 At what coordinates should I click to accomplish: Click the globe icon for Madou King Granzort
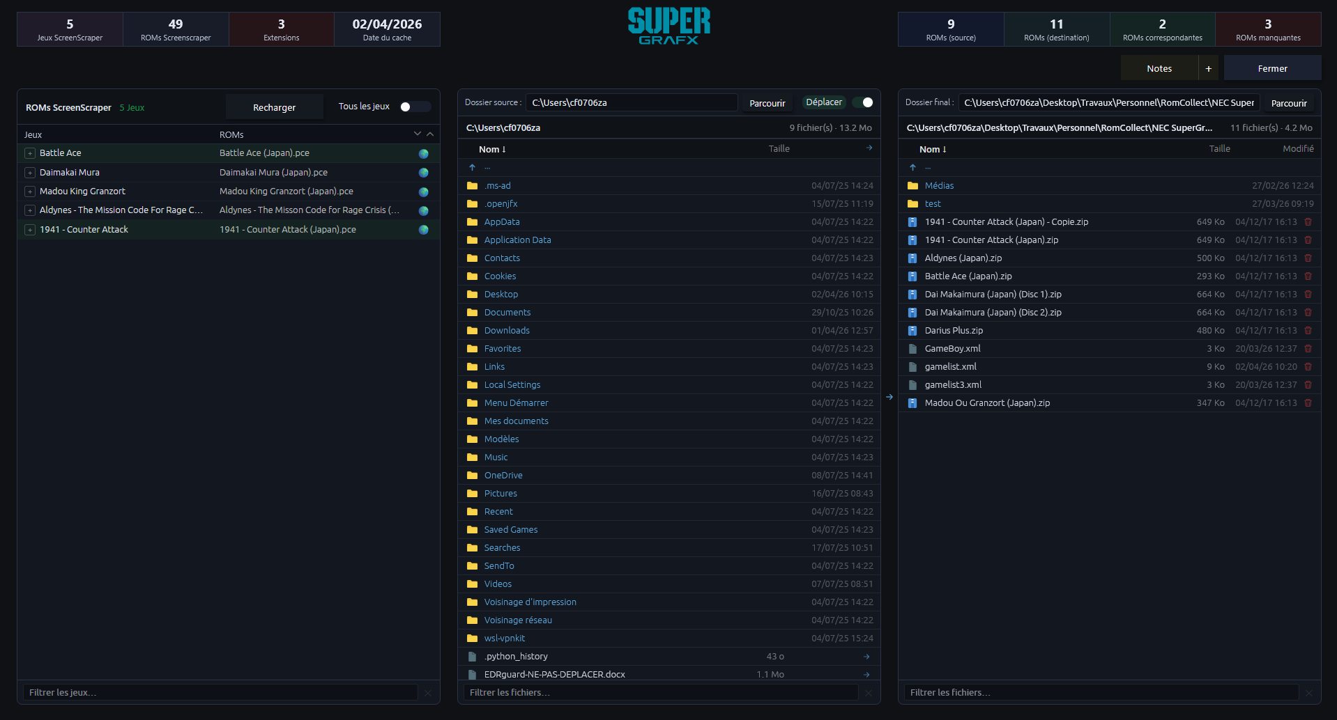pos(423,191)
